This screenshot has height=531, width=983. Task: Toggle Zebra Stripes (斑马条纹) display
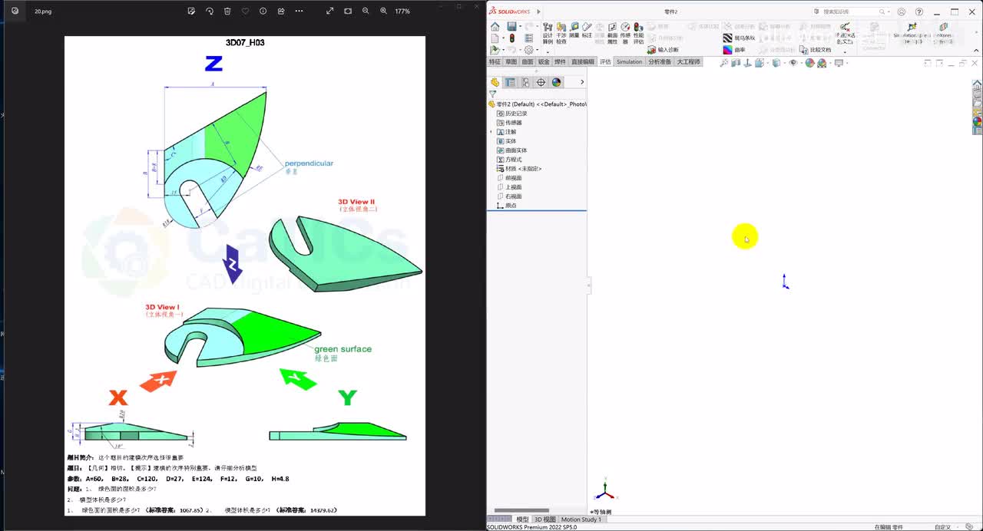pyautogui.click(x=740, y=38)
